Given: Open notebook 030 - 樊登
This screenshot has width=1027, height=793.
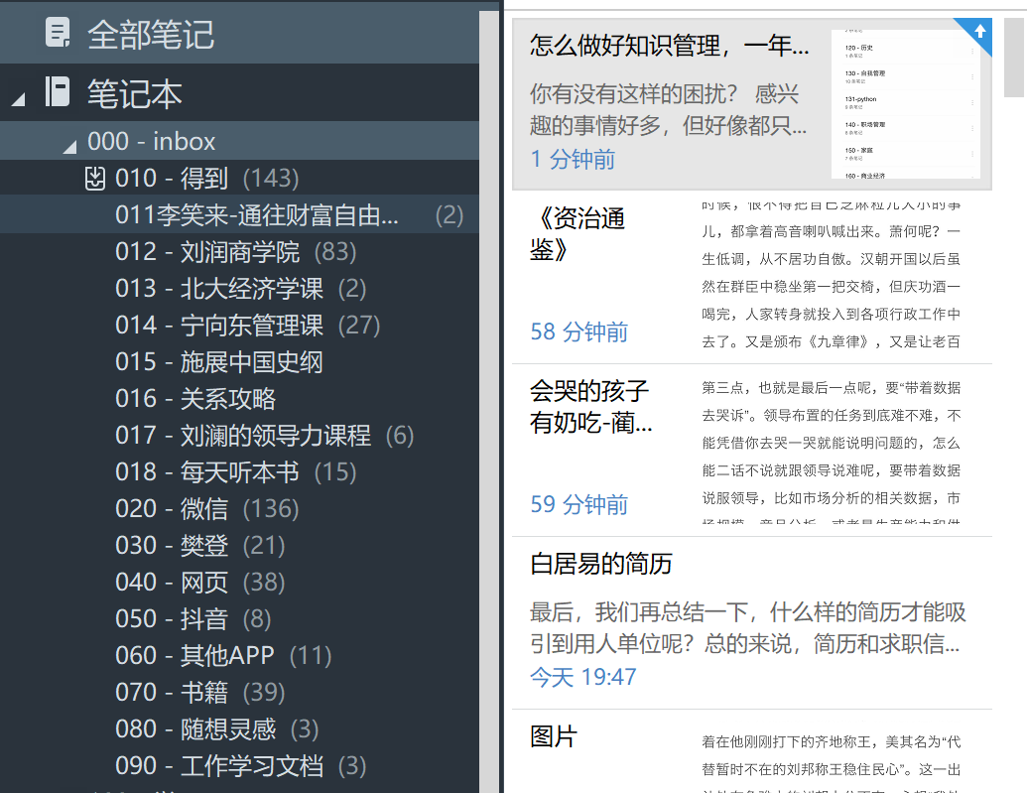Looking at the screenshot, I should tap(240, 545).
